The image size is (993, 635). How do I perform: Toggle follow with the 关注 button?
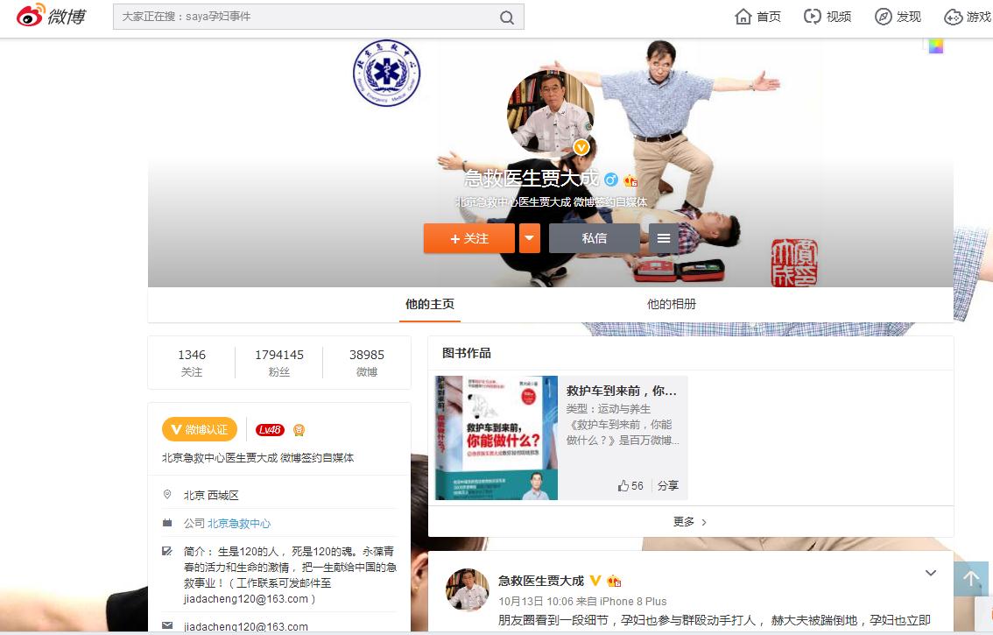pos(468,238)
